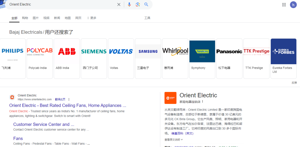Open three-dot menu in Orient Electric knowledge panel
This screenshot has height=147, width=300.
tap(202, 101)
